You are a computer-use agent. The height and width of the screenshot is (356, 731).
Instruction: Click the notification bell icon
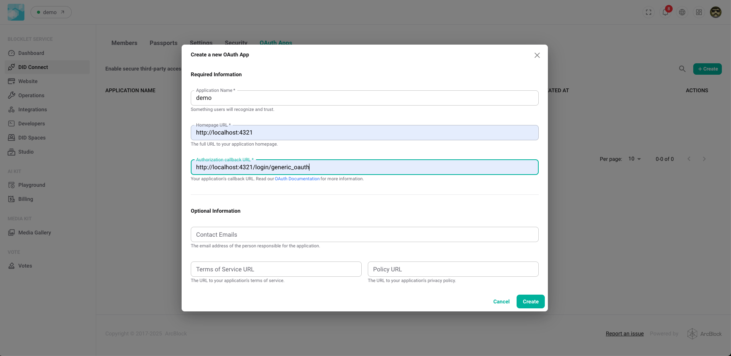[665, 12]
